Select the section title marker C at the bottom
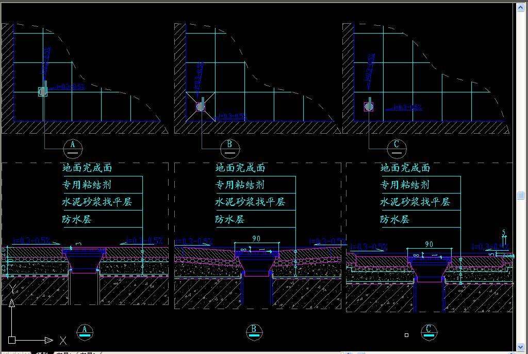Viewport: 528px width, 354px height. [x=429, y=332]
